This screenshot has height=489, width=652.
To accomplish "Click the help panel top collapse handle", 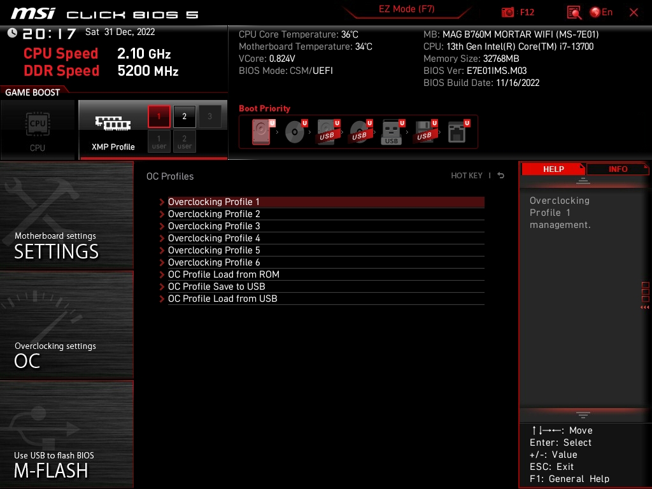I will click(583, 181).
